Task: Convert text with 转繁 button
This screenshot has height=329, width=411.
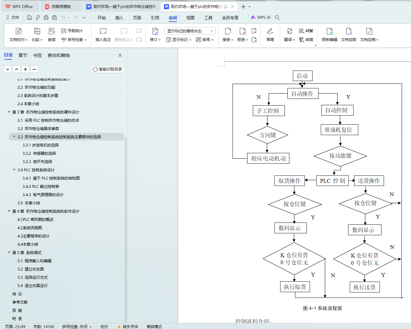Action: (x=306, y=31)
